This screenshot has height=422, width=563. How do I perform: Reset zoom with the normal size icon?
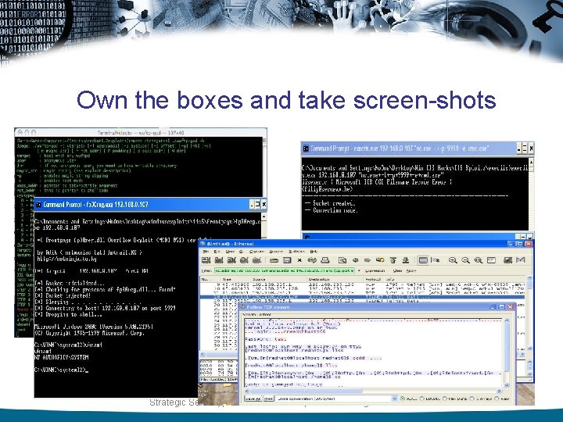[478, 260]
